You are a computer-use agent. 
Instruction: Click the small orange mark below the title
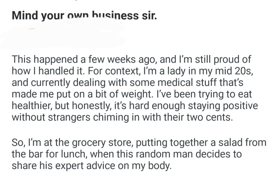click(x=32, y=28)
